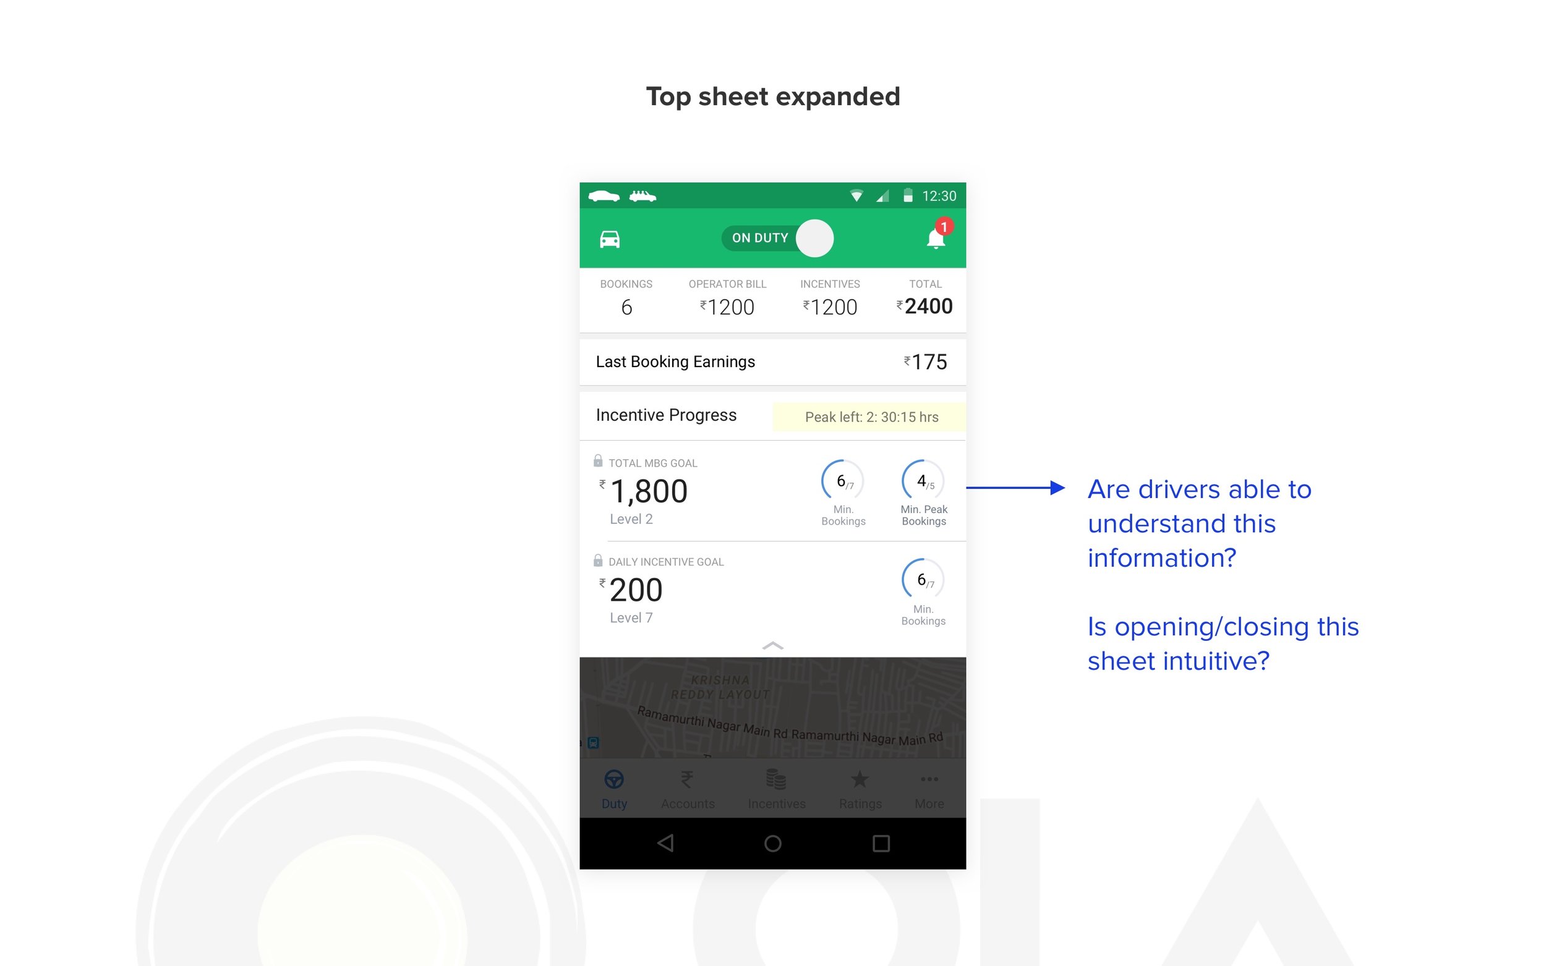Tap the Android home circle button

(x=772, y=844)
